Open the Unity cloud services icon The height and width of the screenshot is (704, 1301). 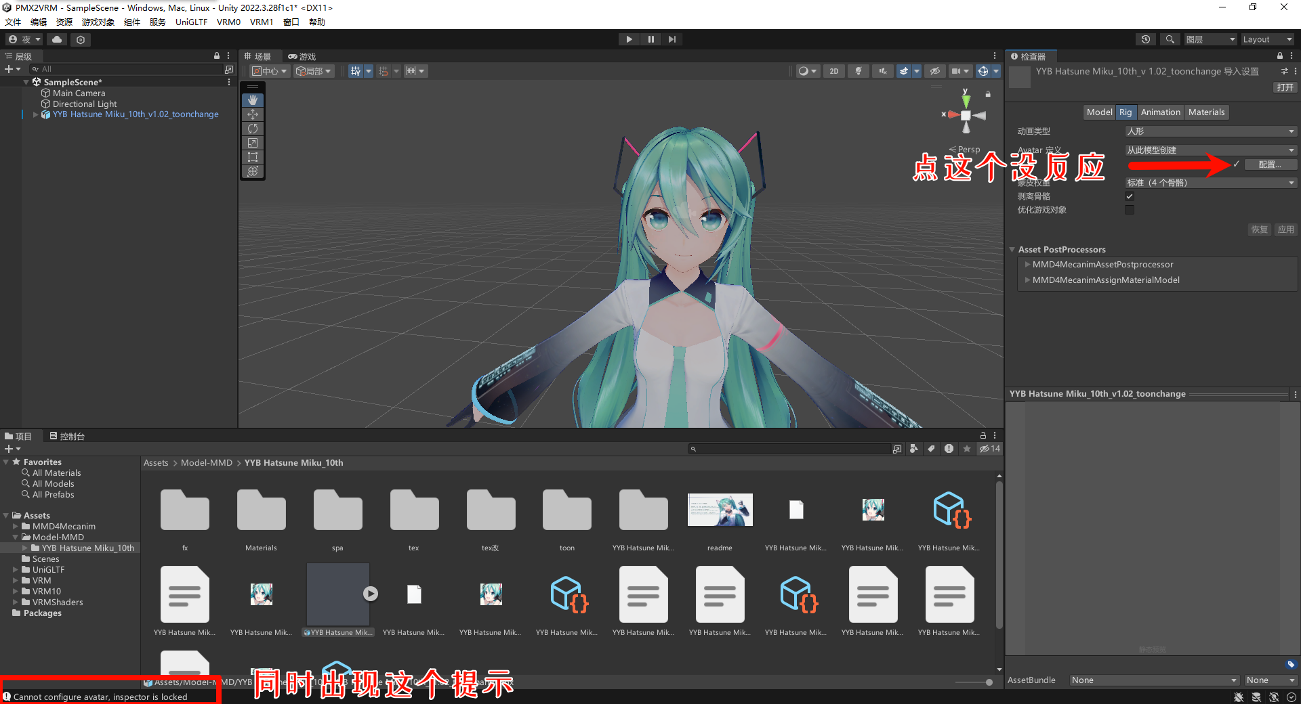[x=57, y=39]
